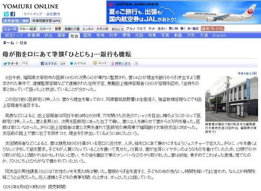Screen dimensions: 261x191
Task: Open the ネット link
Action: click(152, 29)
